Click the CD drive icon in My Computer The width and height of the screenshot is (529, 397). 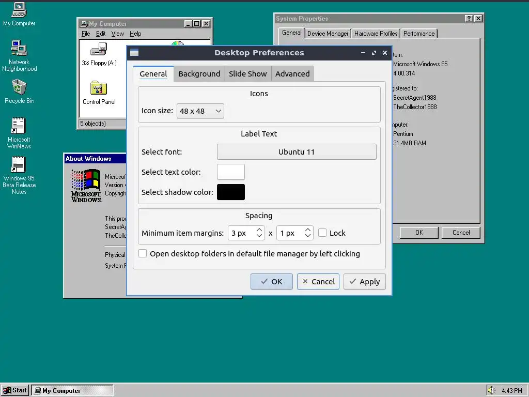click(x=178, y=44)
